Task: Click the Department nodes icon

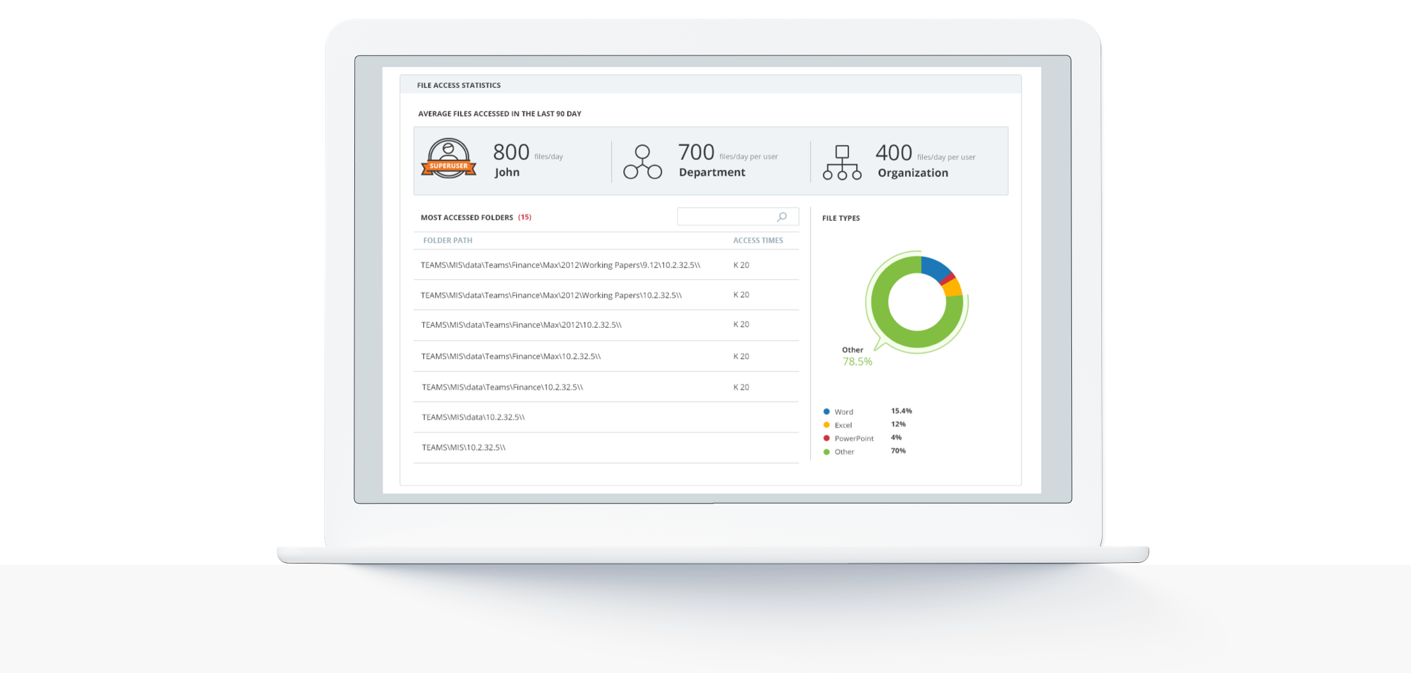Action: pos(642,162)
